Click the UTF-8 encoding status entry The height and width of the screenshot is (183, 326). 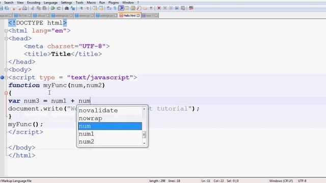point(302,181)
